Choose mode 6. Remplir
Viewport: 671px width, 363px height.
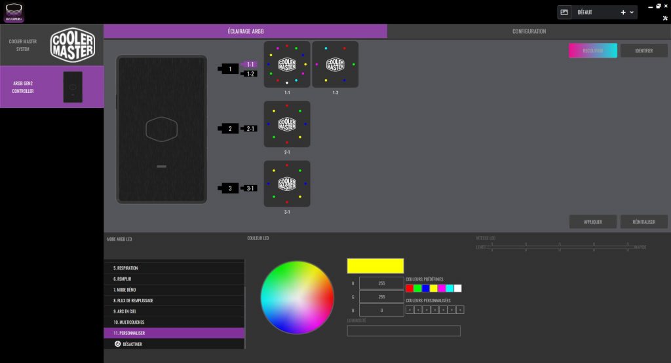coord(174,279)
